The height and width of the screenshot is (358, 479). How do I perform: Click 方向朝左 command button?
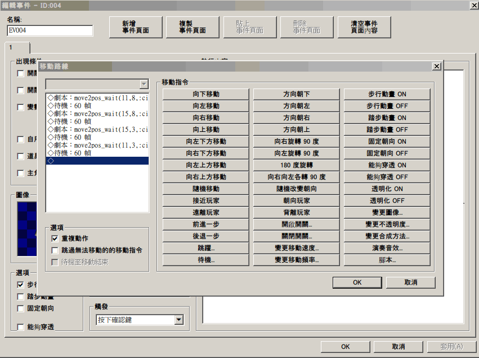pos(296,106)
